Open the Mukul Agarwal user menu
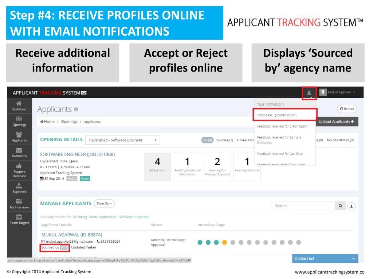373x279 pixels. coord(341,92)
